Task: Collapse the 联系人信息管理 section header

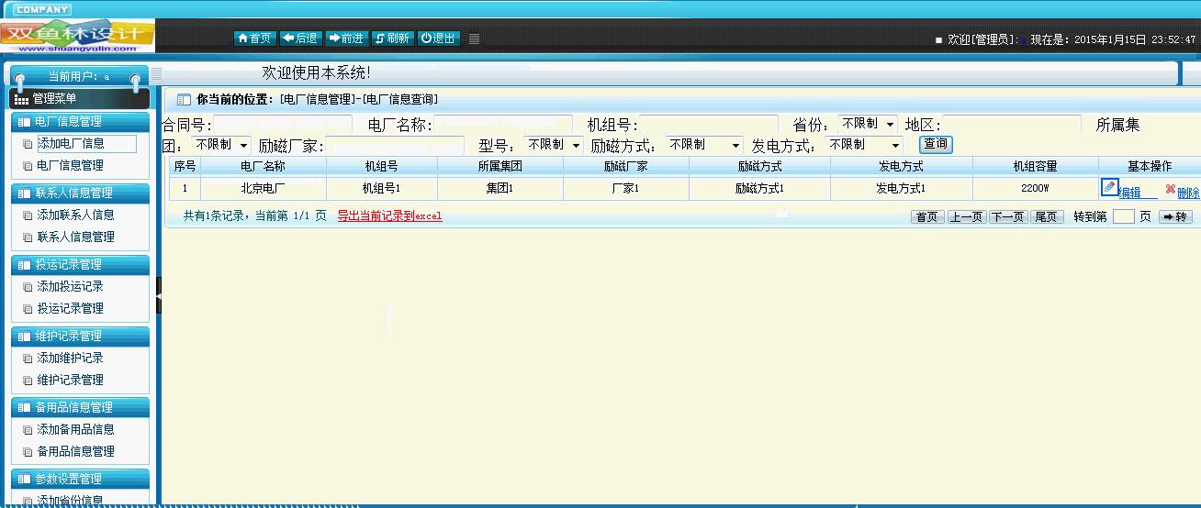Action: [80, 193]
